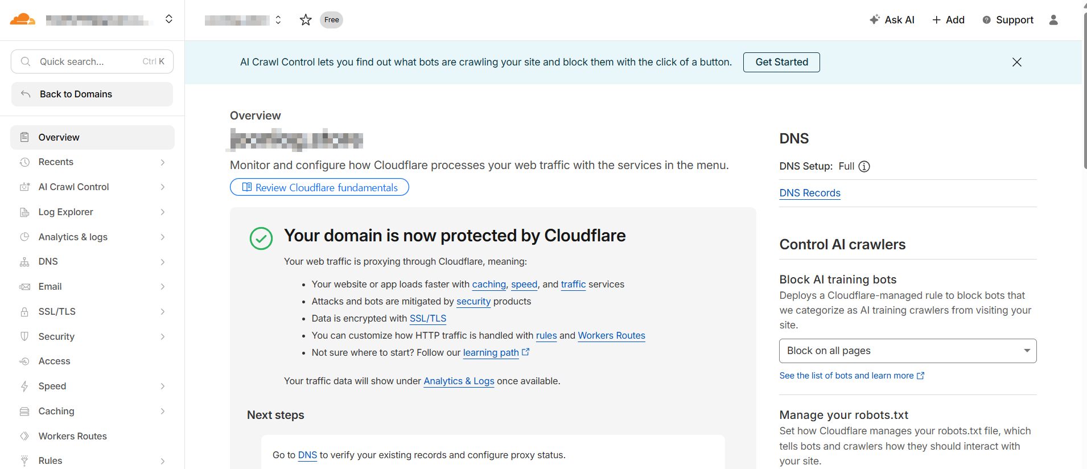Open the Workers Routes inline link
Screen dimensions: 1087x469
612,335
